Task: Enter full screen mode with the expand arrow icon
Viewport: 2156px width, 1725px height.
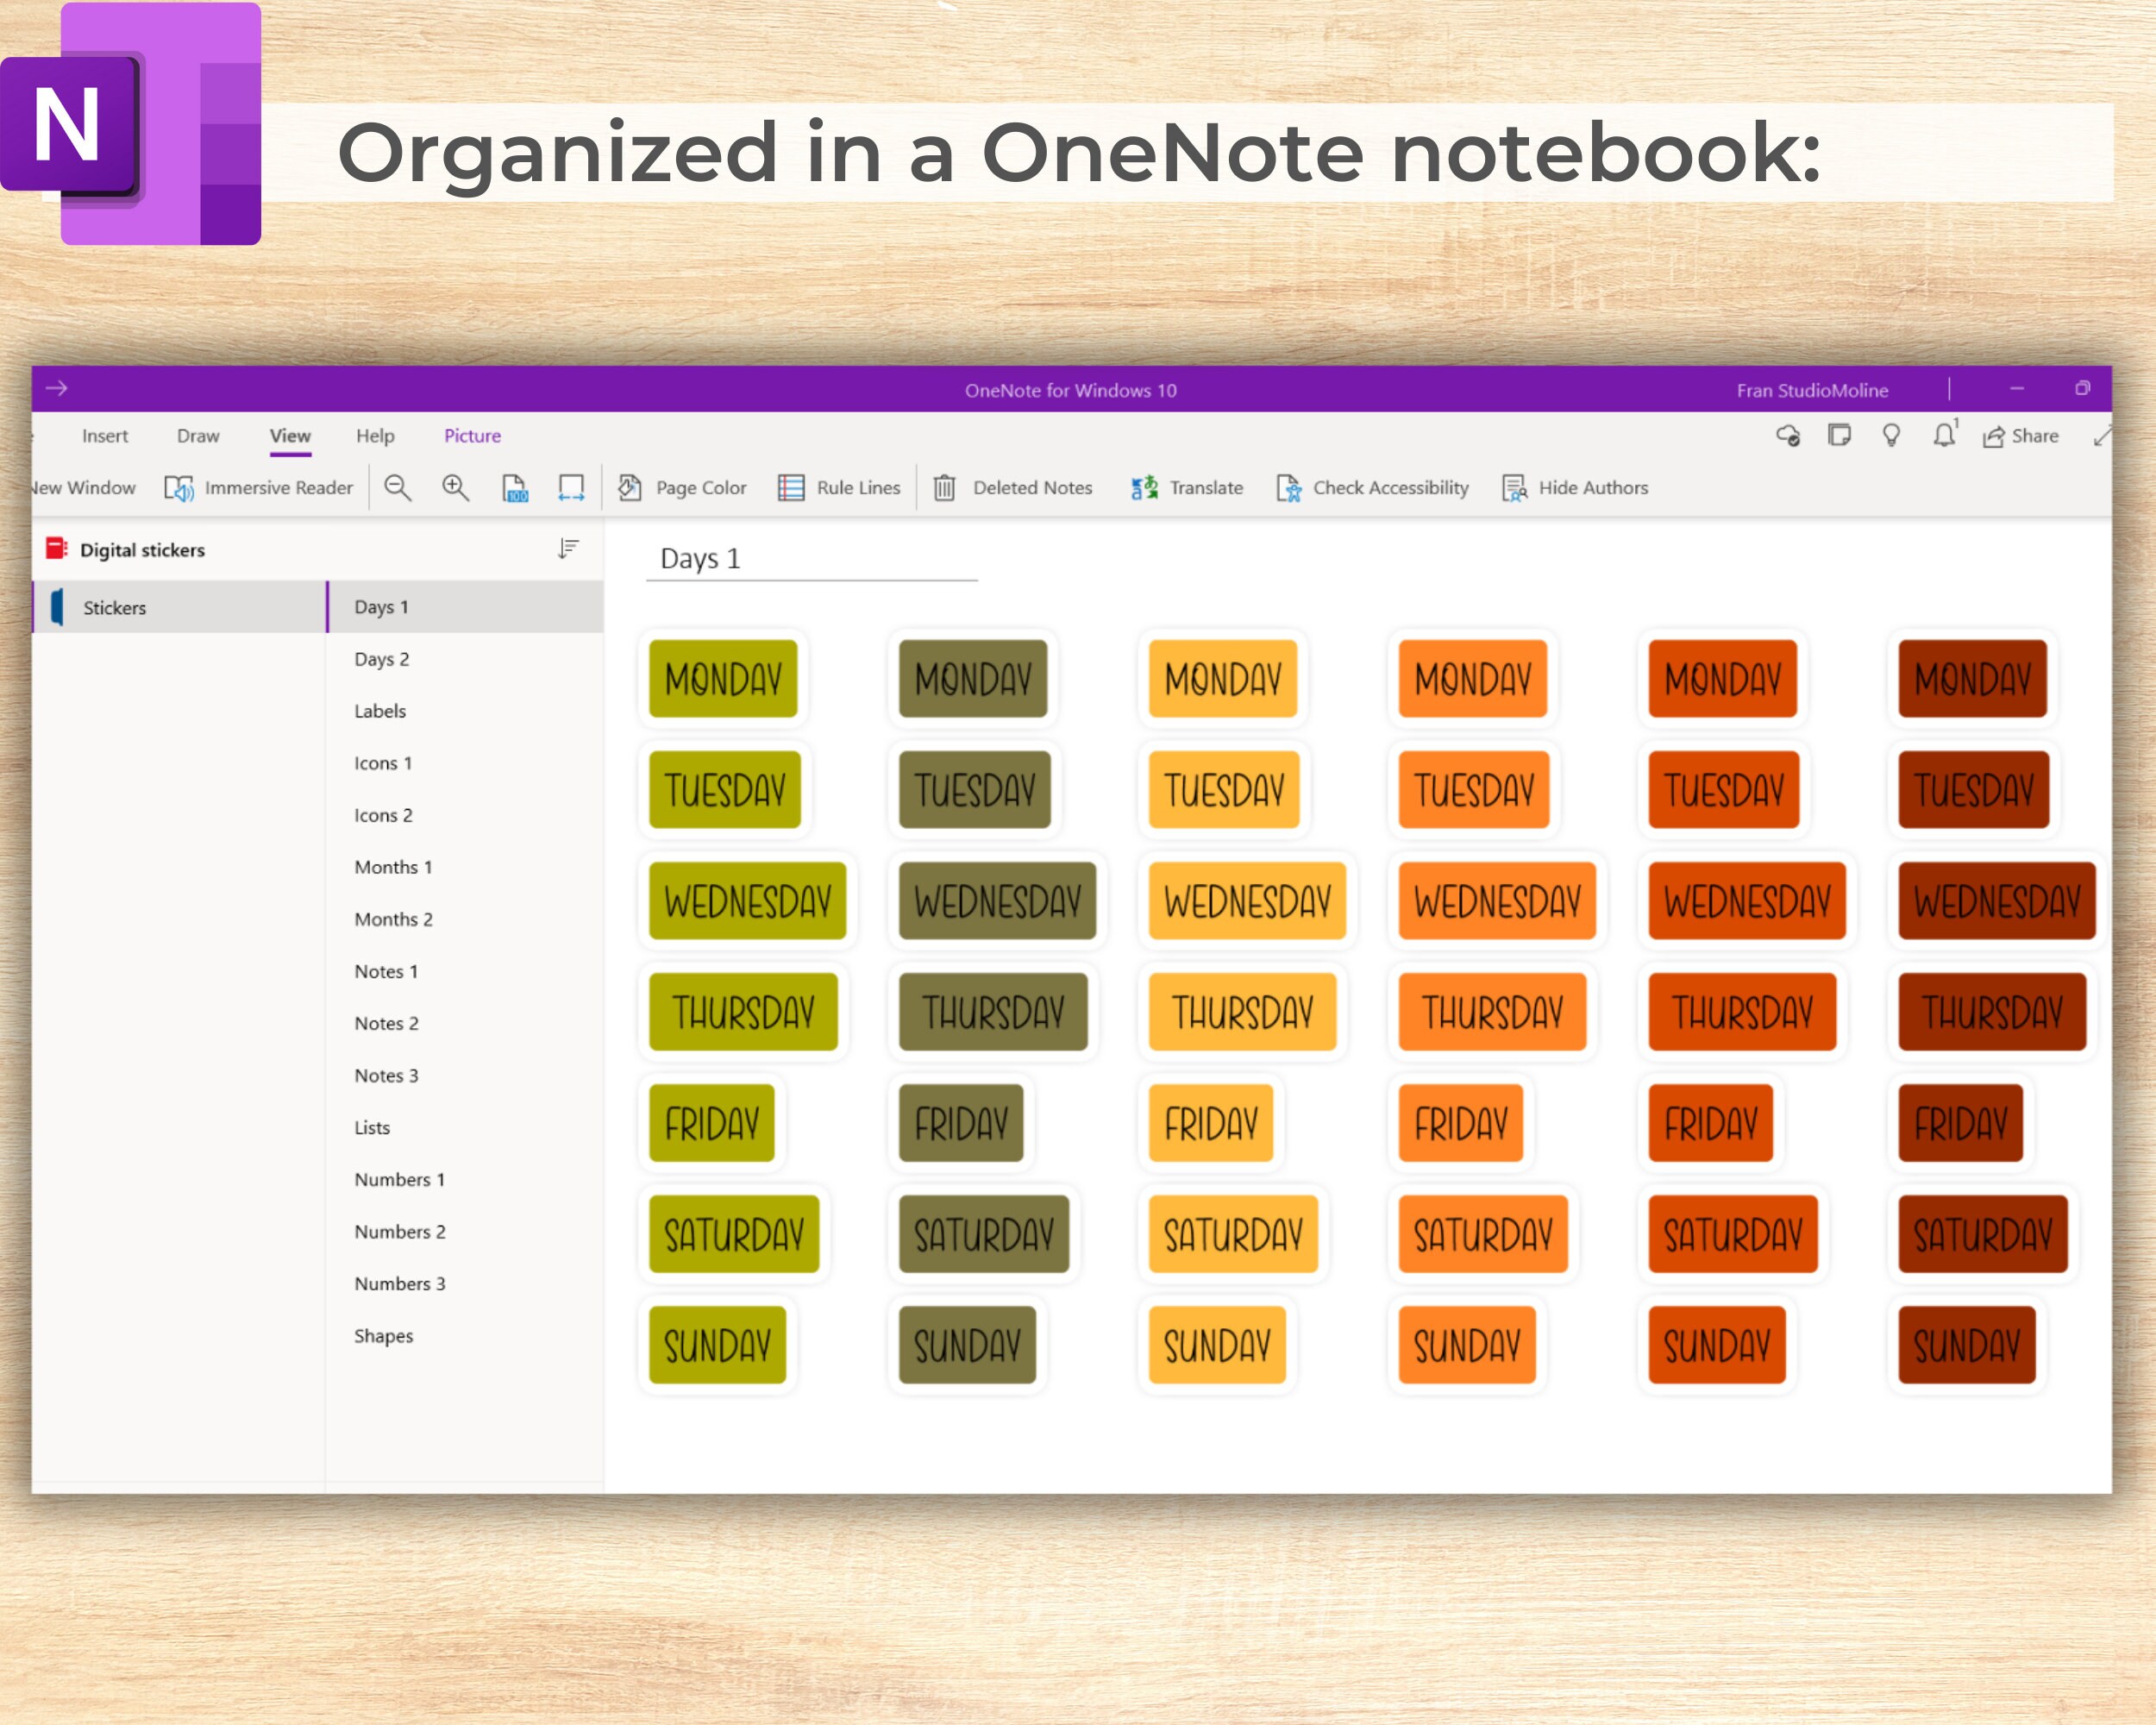Action: (2102, 436)
